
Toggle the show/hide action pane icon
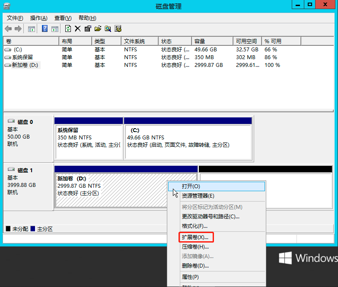[55, 28]
